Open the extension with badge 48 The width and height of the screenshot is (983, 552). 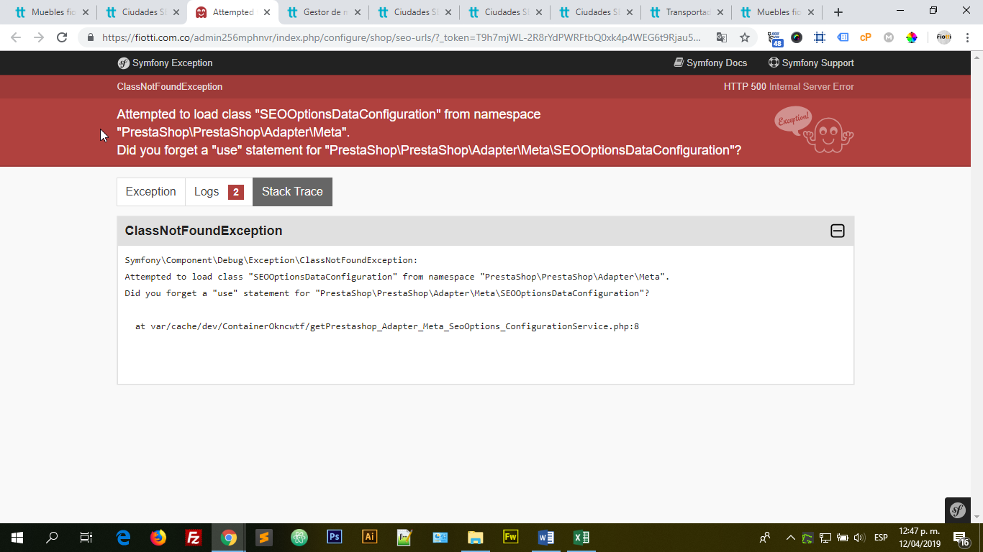point(775,38)
